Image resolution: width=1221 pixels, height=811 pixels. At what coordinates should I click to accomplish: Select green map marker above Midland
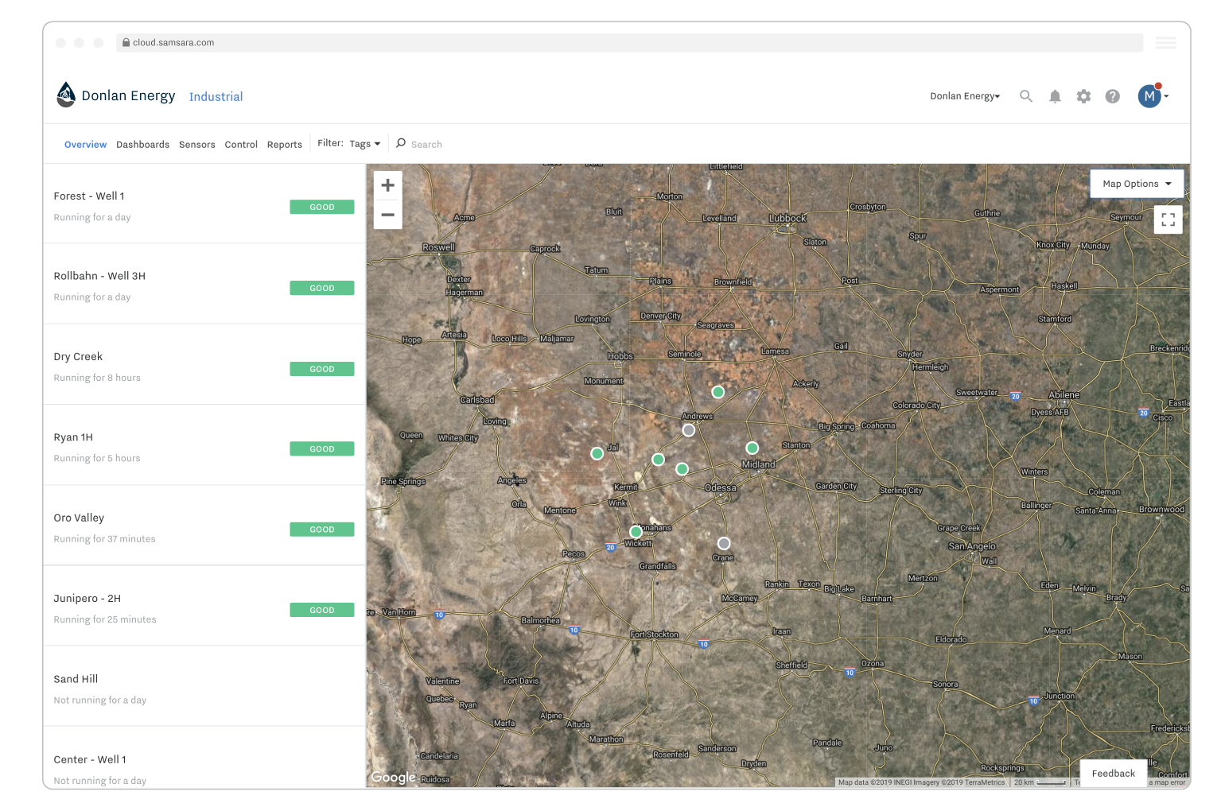[x=752, y=448]
